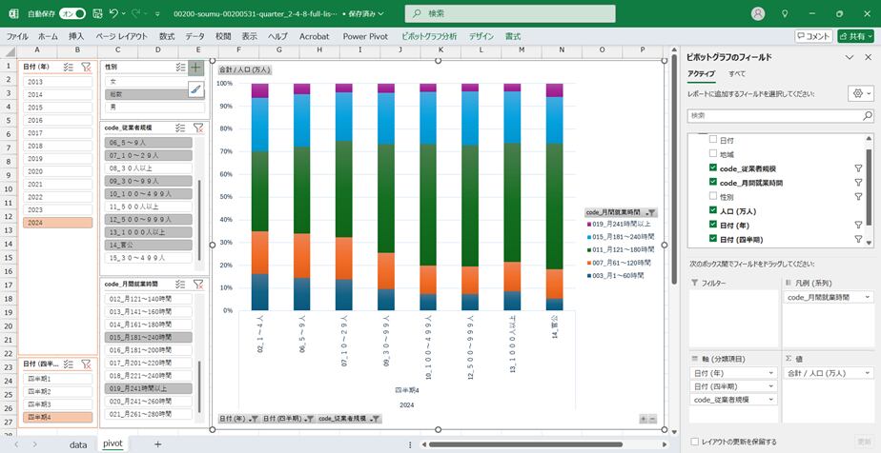Clear filter on 日付 (年) slicer
The image size is (881, 453).
tap(86, 68)
